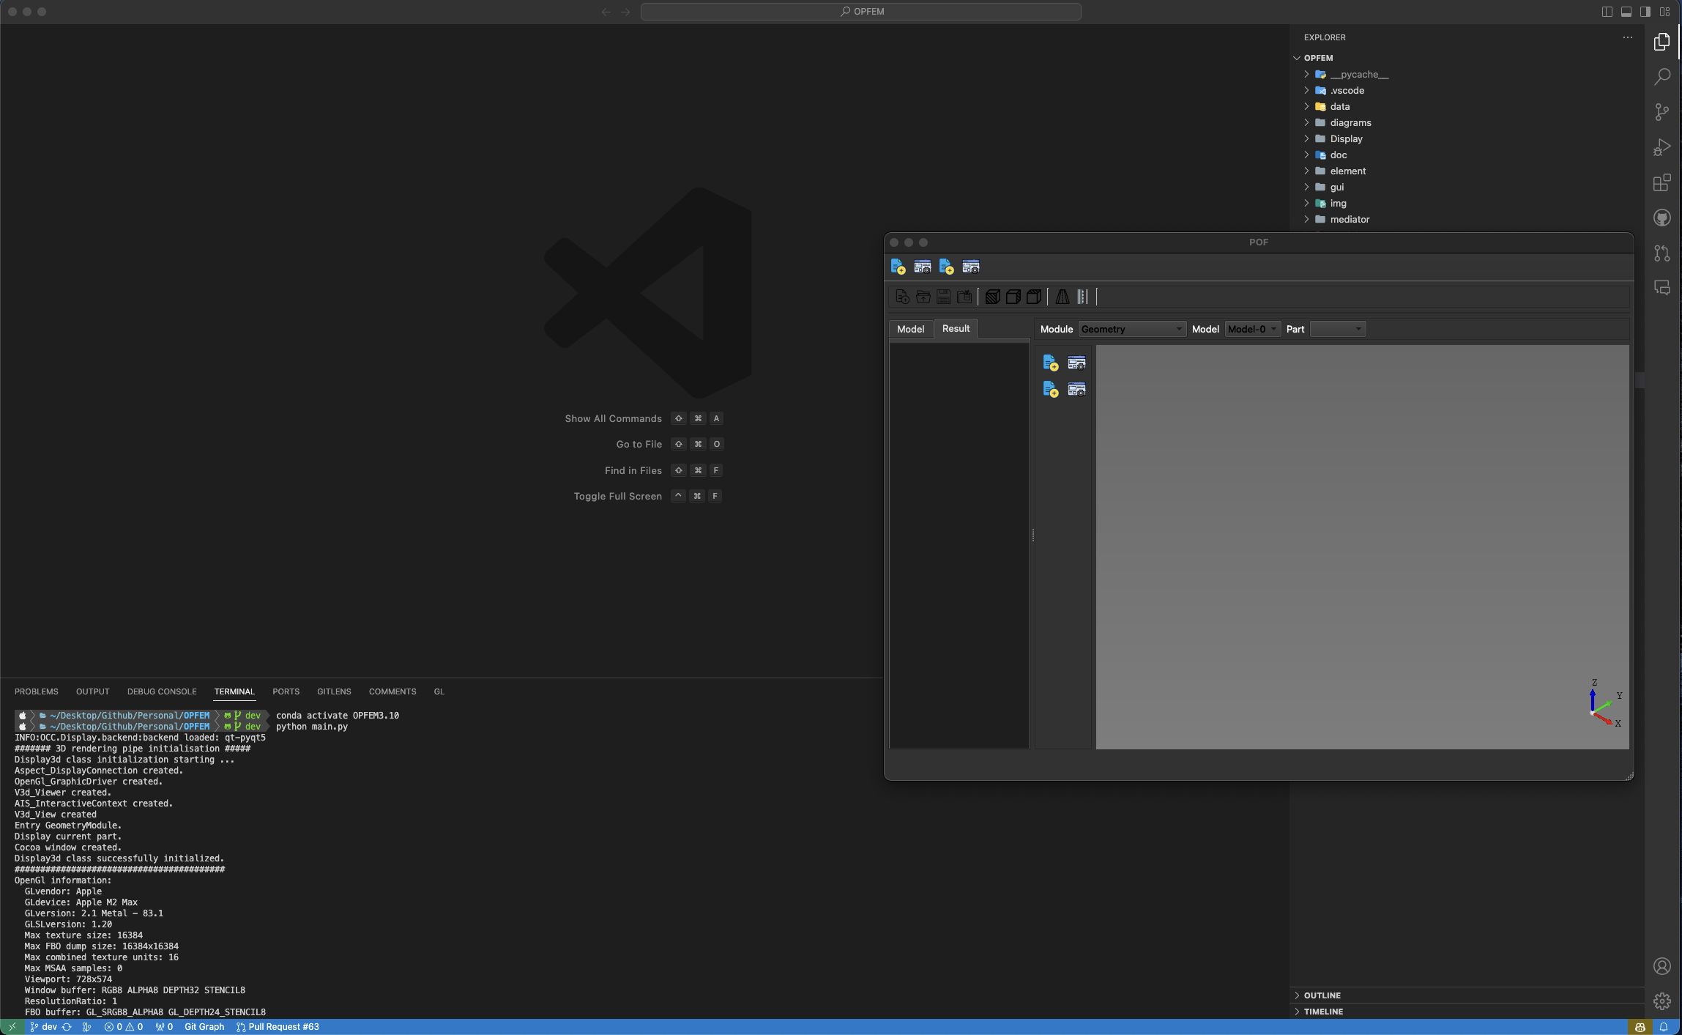The width and height of the screenshot is (1682, 1035).
Task: Open the GitHub view in activity bar
Action: pyautogui.click(x=1662, y=218)
